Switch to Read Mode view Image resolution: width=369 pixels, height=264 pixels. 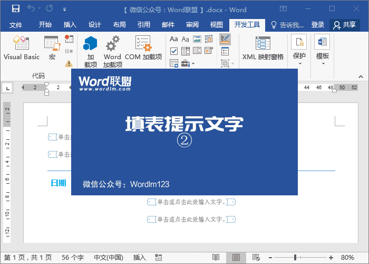coord(216,258)
